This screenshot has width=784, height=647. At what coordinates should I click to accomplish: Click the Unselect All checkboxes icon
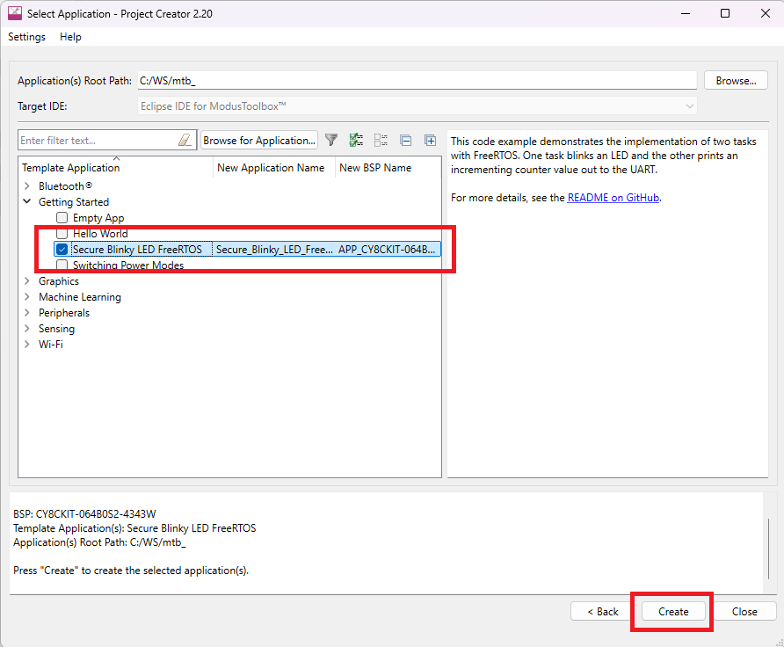(381, 141)
